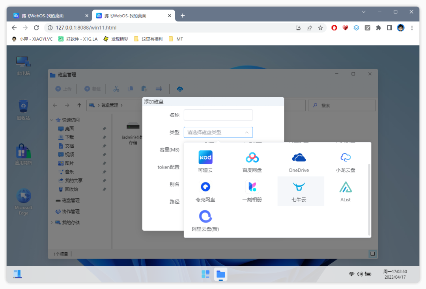The width and height of the screenshot is (426, 289).
Task: Open 应用商店 desktop icon
Action: [x=23, y=154]
